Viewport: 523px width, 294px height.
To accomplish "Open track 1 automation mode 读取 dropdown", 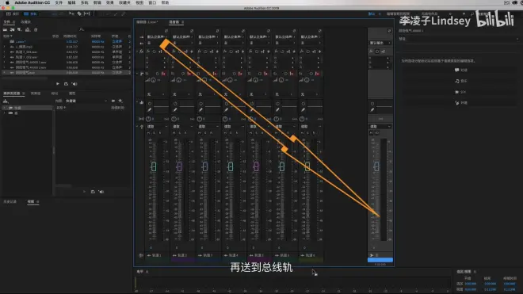I will 157,127.
